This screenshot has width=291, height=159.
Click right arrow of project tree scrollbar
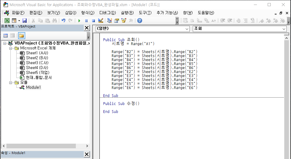click(87, 146)
